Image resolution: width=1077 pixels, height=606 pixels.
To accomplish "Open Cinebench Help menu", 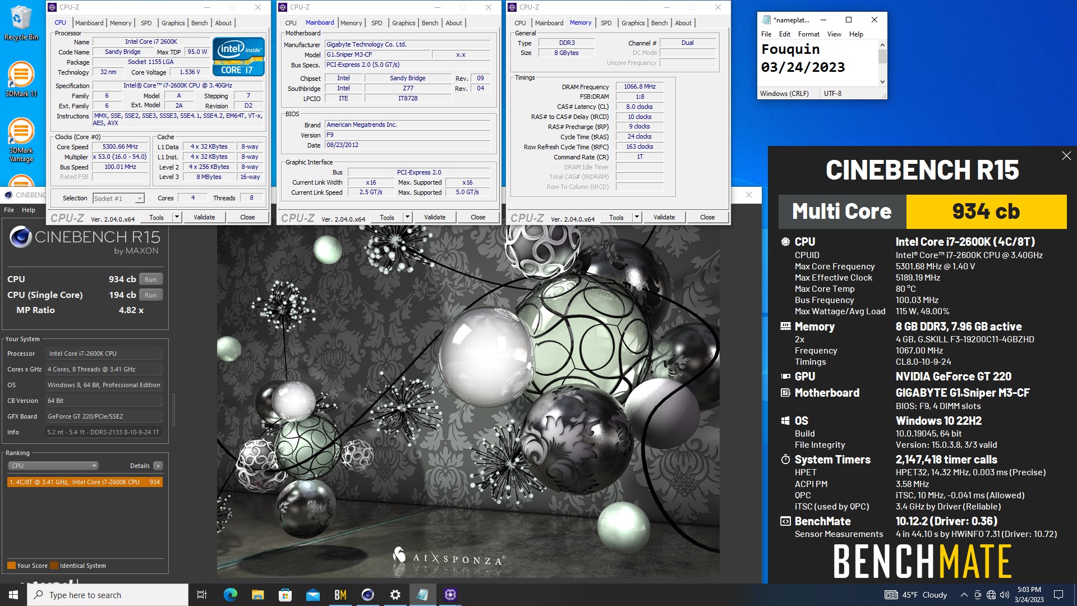I will [28, 210].
